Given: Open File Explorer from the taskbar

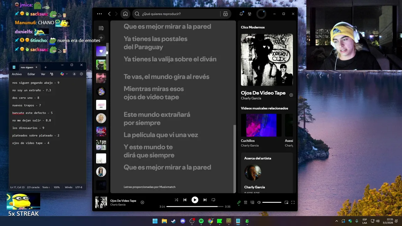Looking at the screenshot, I should pyautogui.click(x=164, y=221).
